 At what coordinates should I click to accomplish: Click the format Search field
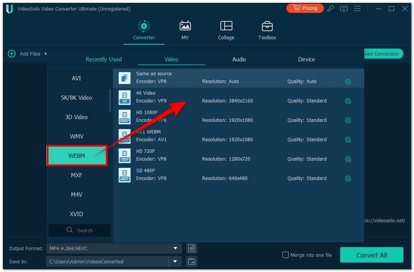[x=79, y=230]
